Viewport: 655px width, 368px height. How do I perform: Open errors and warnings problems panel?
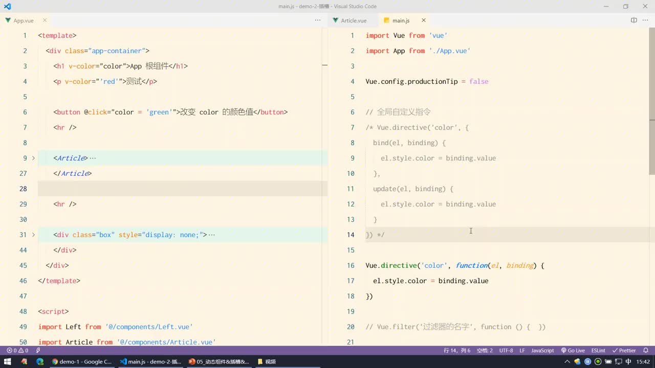click(17, 351)
